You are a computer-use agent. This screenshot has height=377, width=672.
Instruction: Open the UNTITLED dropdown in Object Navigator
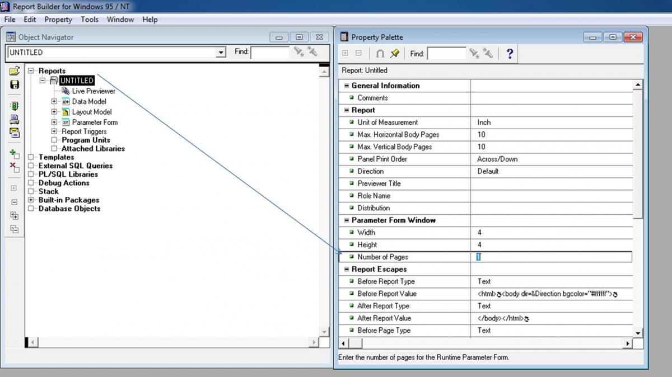click(221, 53)
